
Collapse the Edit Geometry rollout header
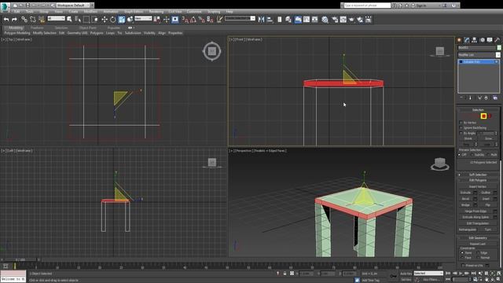pos(478,237)
